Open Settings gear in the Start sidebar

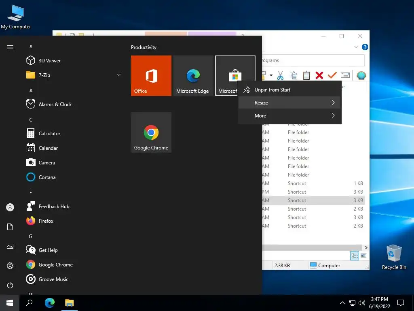tap(10, 266)
